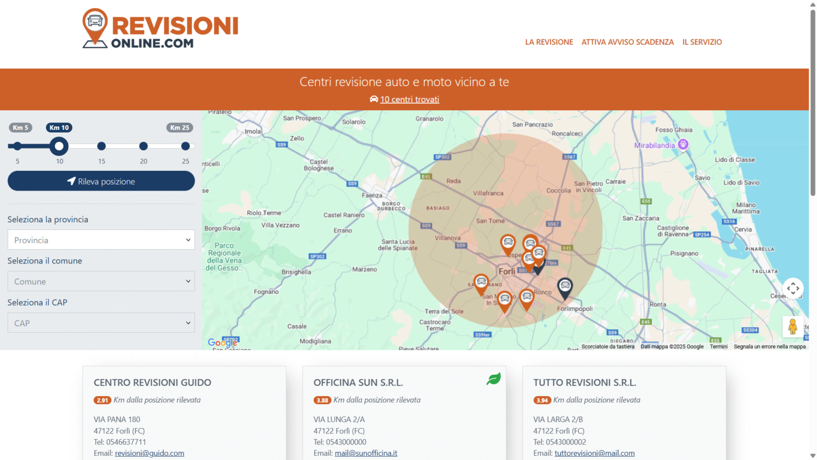The height and width of the screenshot is (460, 817).
Task: Click the 20 km slider stop
Action: [x=144, y=146]
